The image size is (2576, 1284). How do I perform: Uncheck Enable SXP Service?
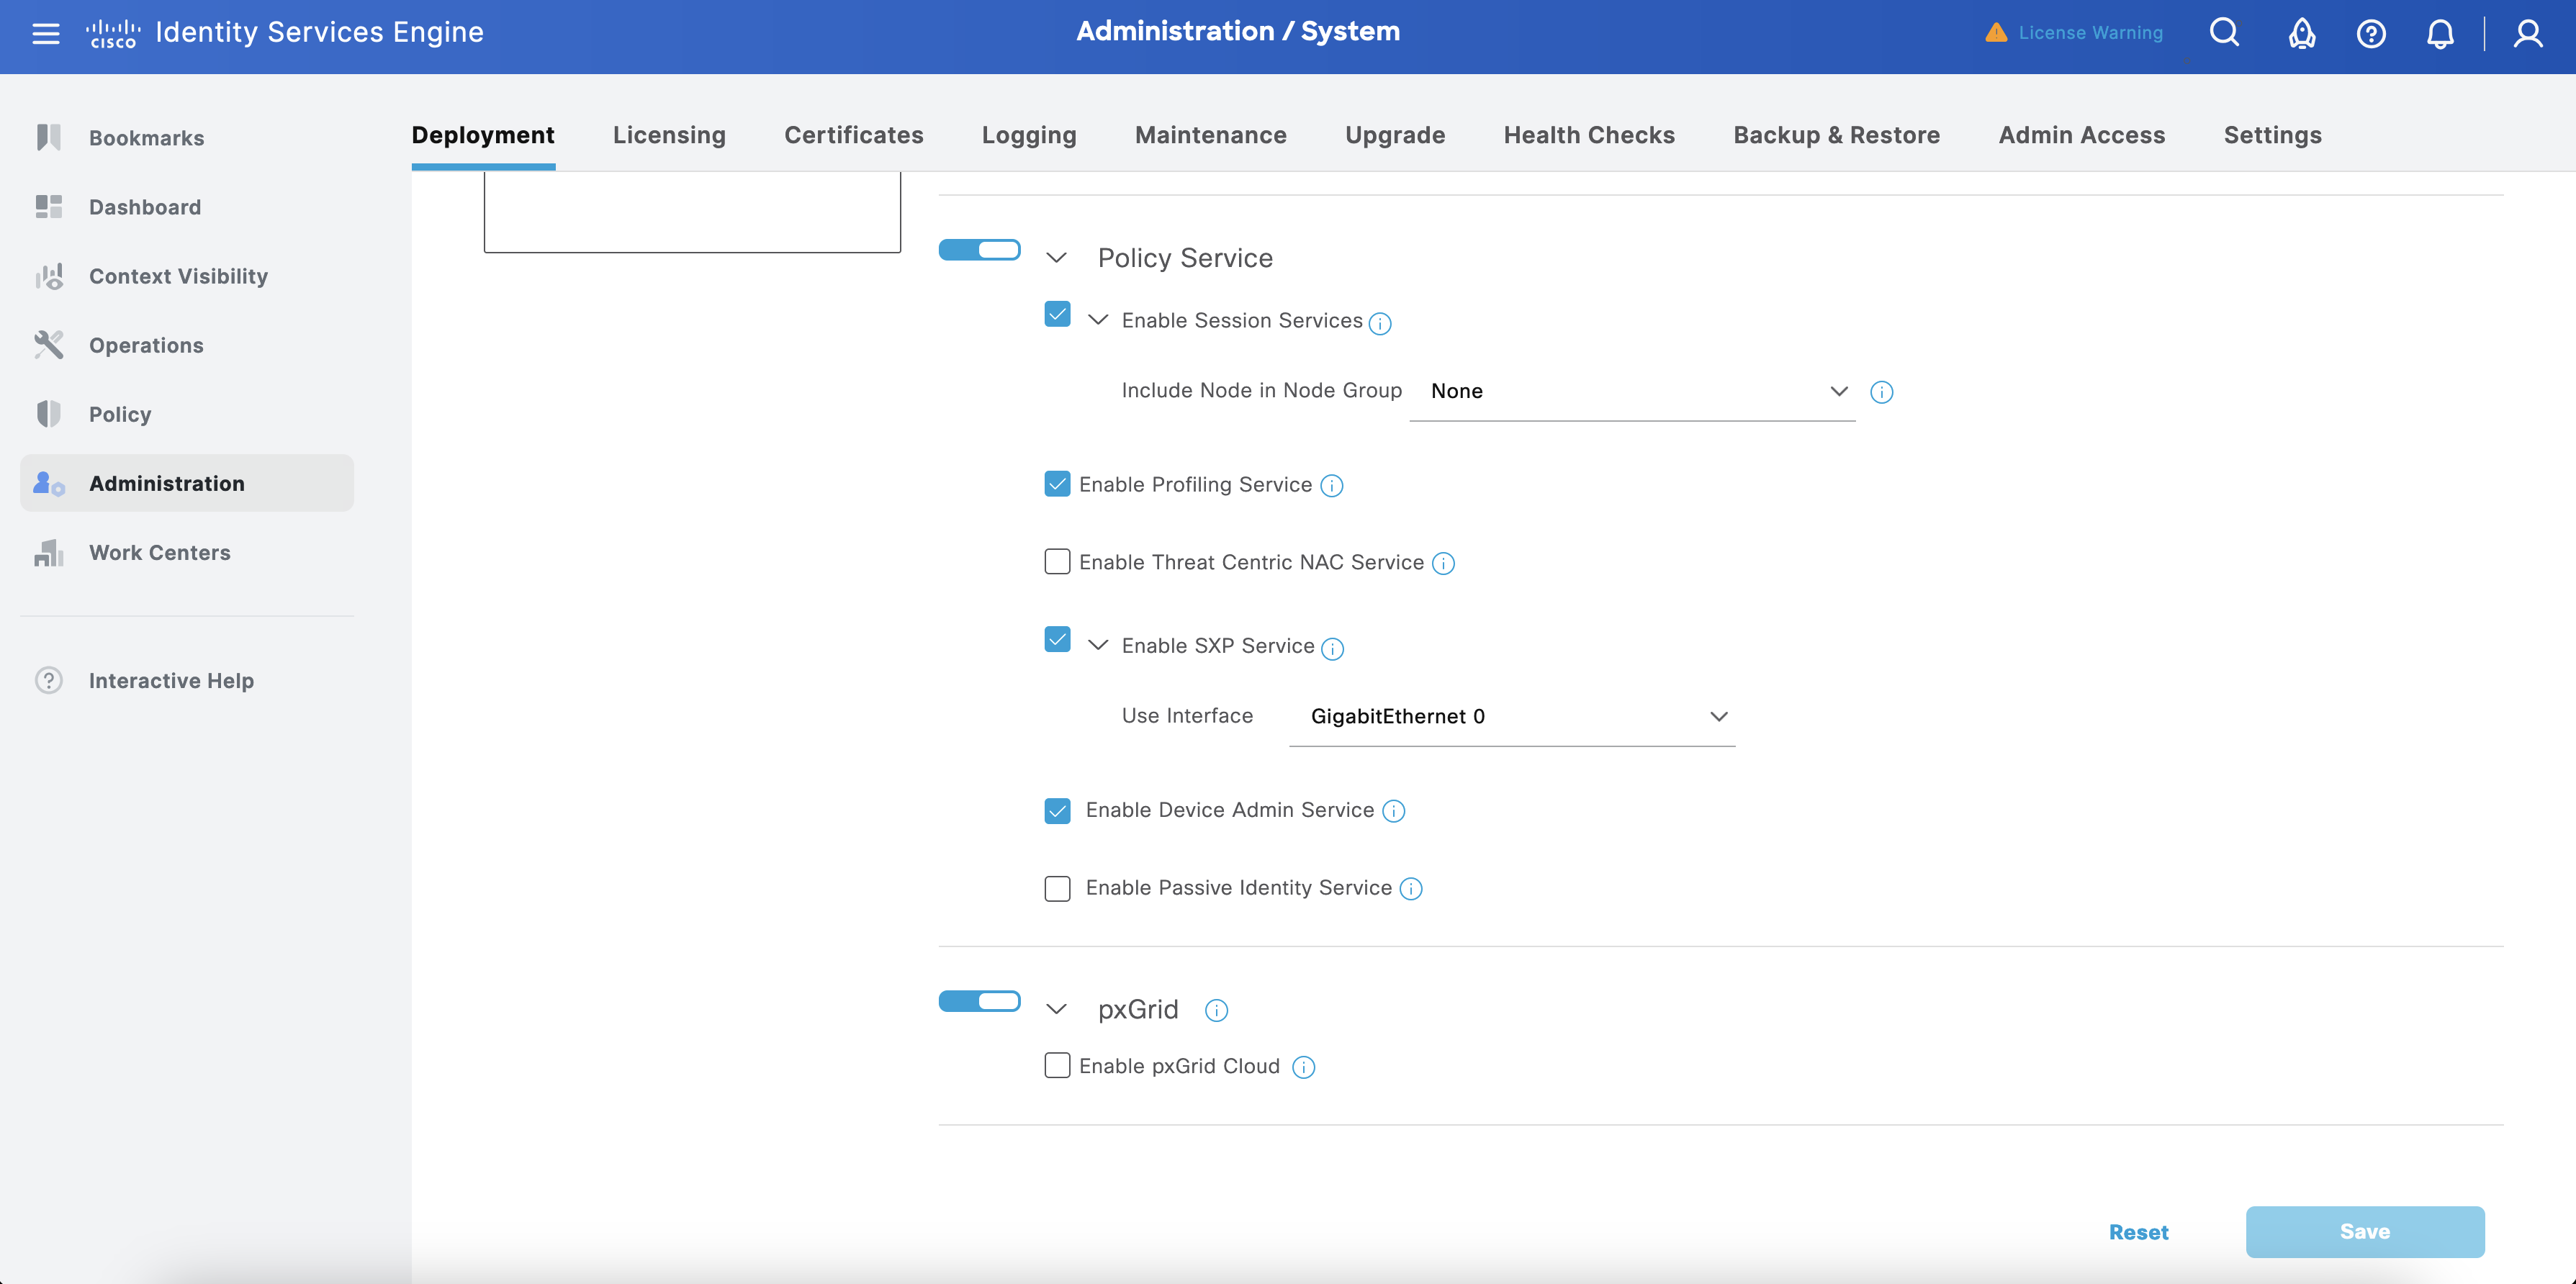pyautogui.click(x=1057, y=639)
